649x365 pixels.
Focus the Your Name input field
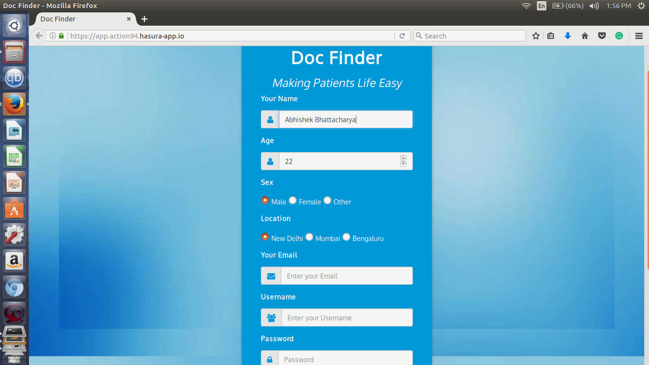click(346, 119)
